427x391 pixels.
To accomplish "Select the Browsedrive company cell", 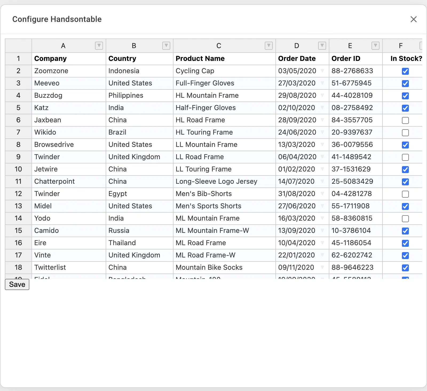I will (69, 144).
